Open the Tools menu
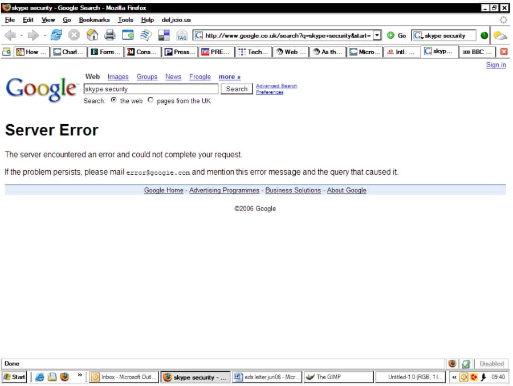Viewport: 513px width, 386px height. [x=125, y=20]
